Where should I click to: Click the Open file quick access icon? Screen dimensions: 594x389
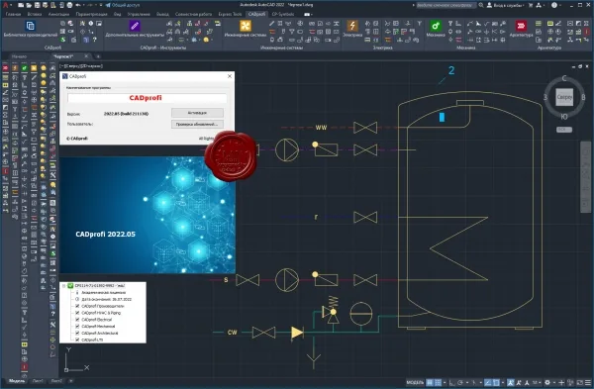(x=29, y=5)
